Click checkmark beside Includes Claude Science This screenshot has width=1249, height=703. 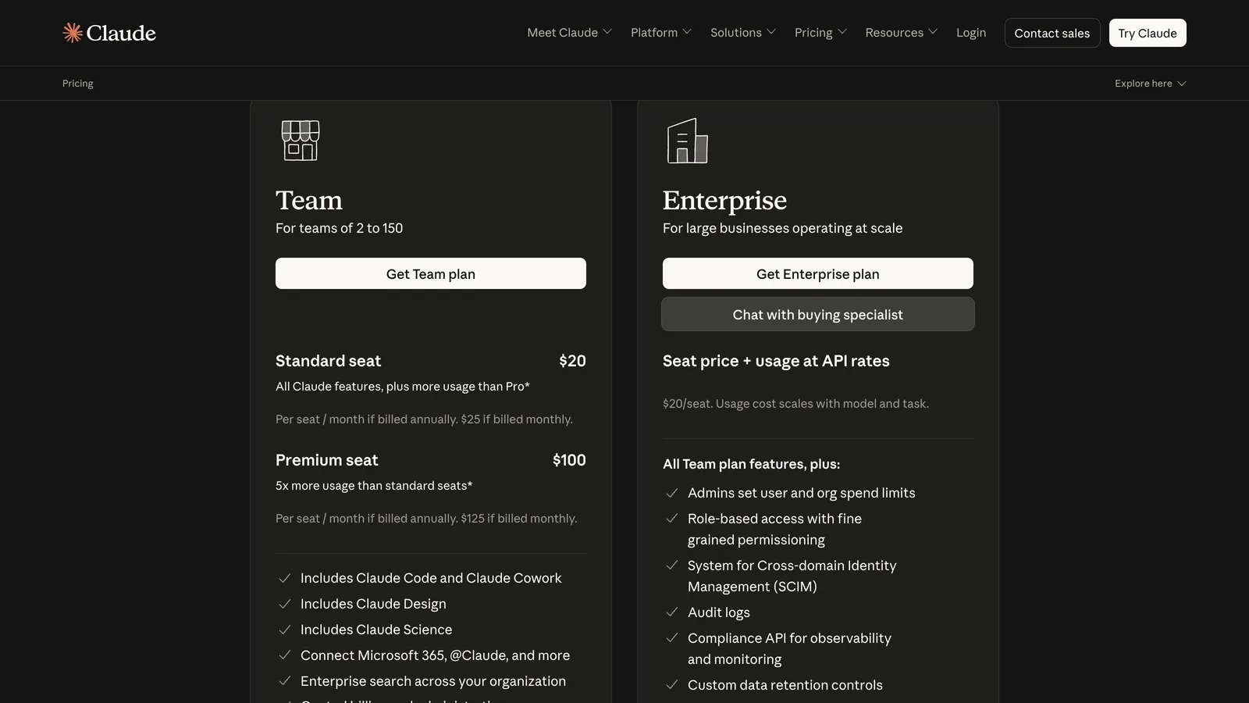coord(285,630)
